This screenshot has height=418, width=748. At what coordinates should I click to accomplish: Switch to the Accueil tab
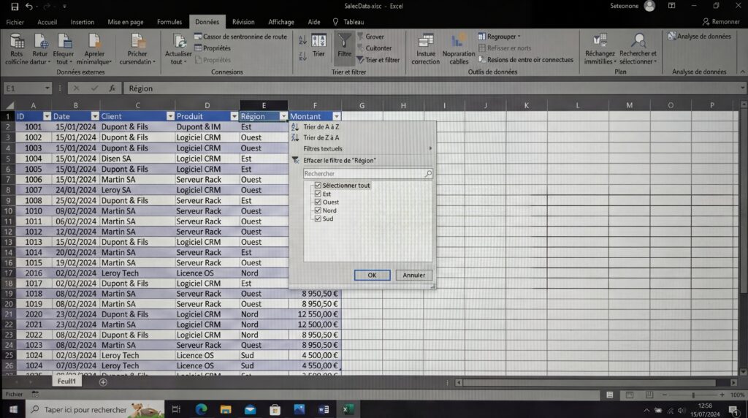tap(47, 22)
